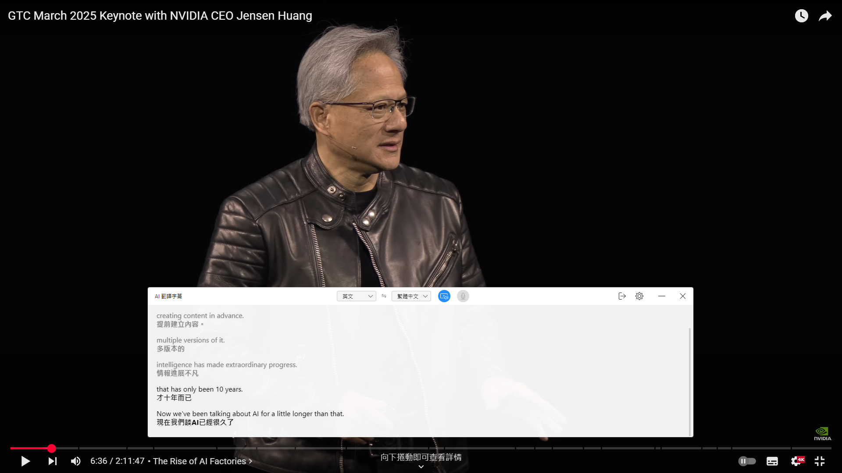Open AI subtitle window settings gear
This screenshot has height=473, width=842.
click(639, 296)
